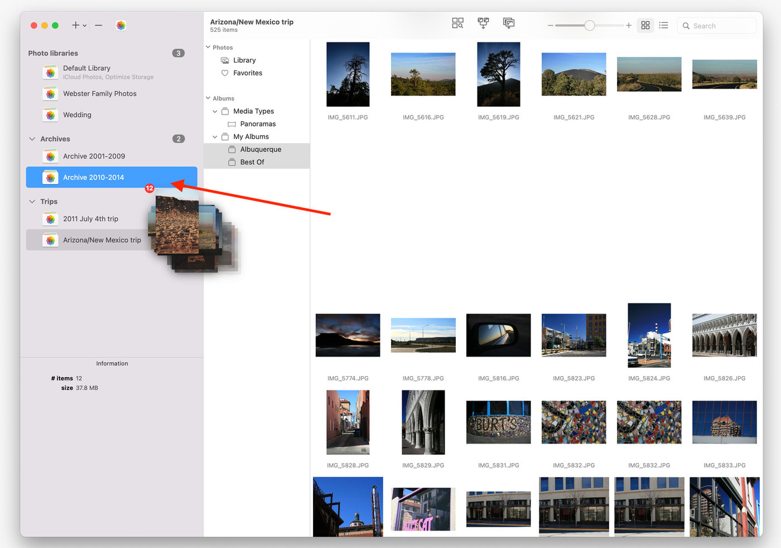The image size is (781, 548).
Task: Collapse the Archives group
Action: point(32,139)
